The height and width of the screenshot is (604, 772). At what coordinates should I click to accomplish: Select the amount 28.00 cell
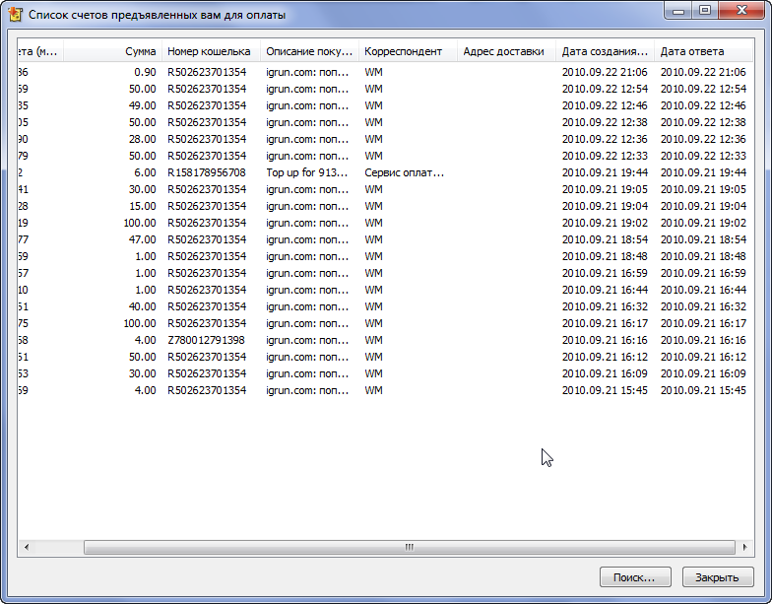tap(142, 139)
